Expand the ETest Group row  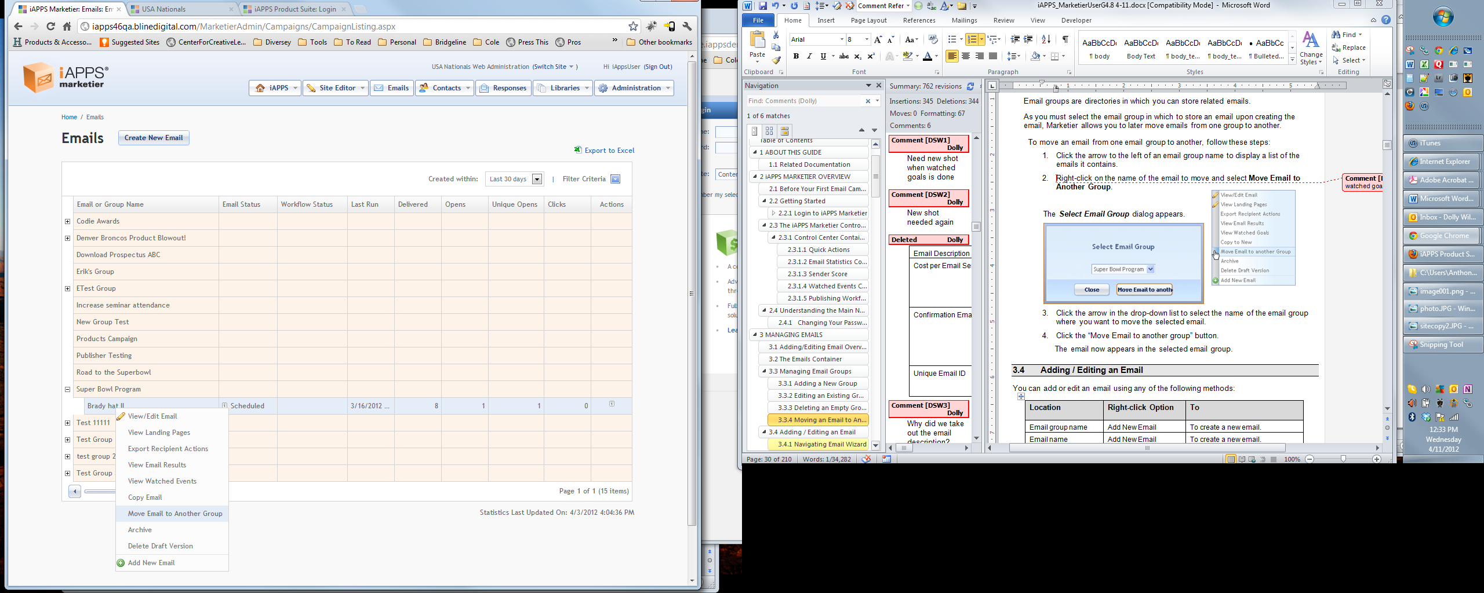(x=67, y=288)
